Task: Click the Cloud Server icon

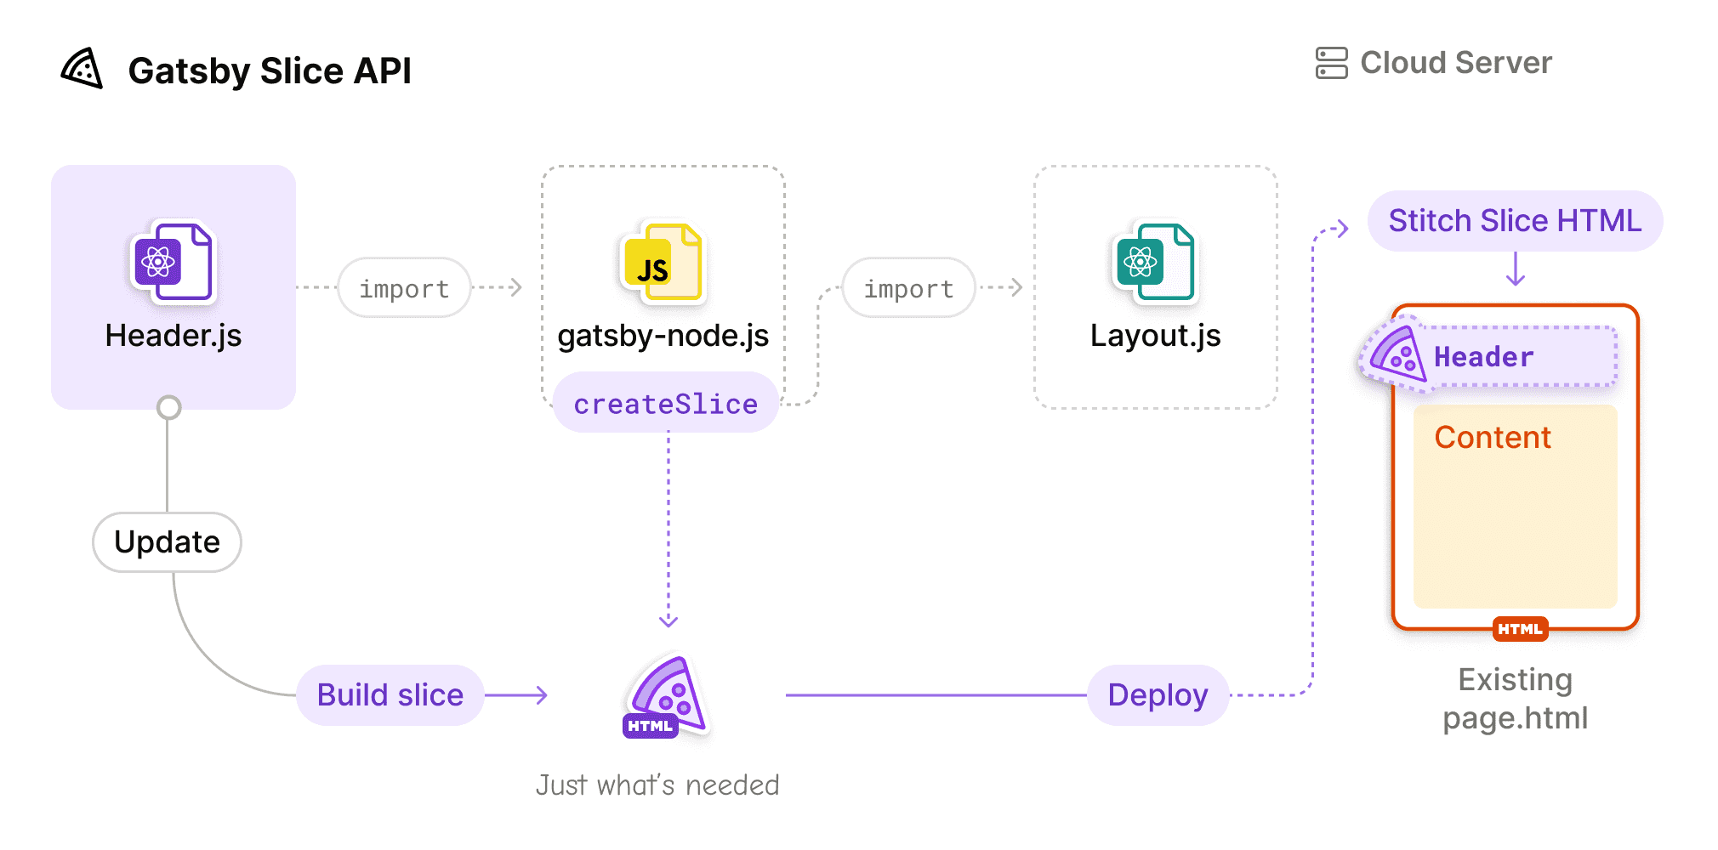Action: (1331, 63)
